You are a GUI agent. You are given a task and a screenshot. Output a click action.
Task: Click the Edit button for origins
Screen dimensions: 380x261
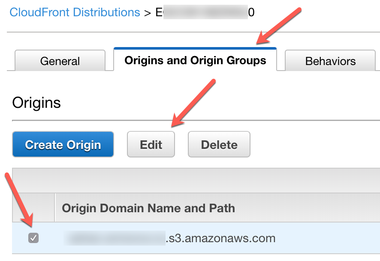[x=151, y=144]
